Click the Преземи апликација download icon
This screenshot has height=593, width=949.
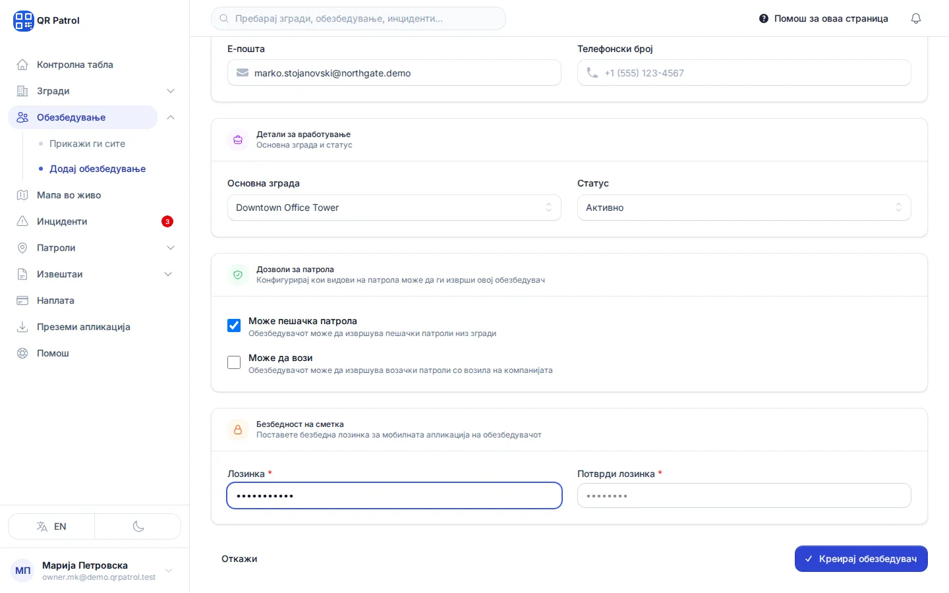coord(22,327)
